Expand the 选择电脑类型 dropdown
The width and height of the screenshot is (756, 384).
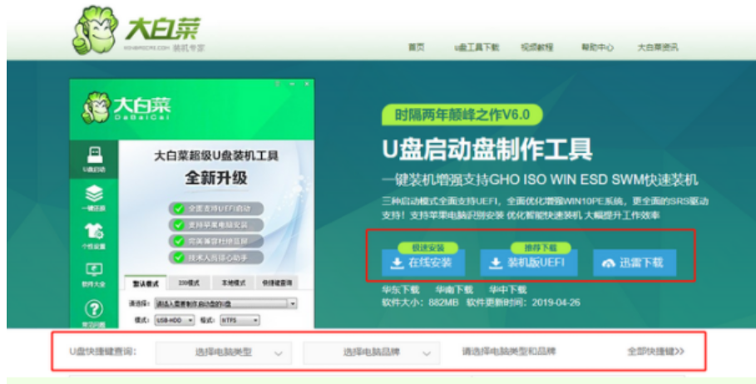(x=223, y=352)
